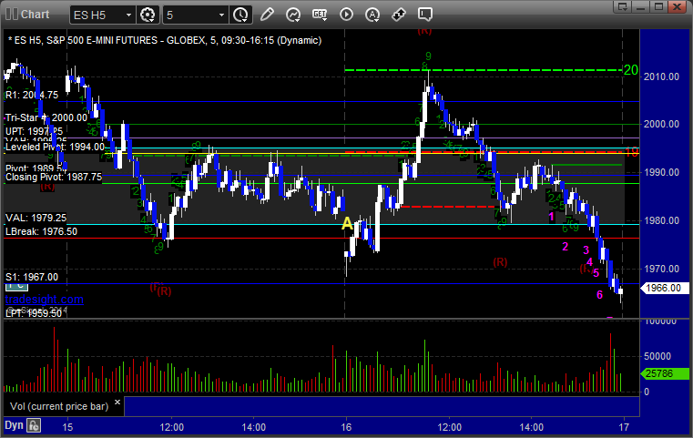
Task: Click the 'Tri-Star 4: 2000.00' label
Action: point(46,117)
